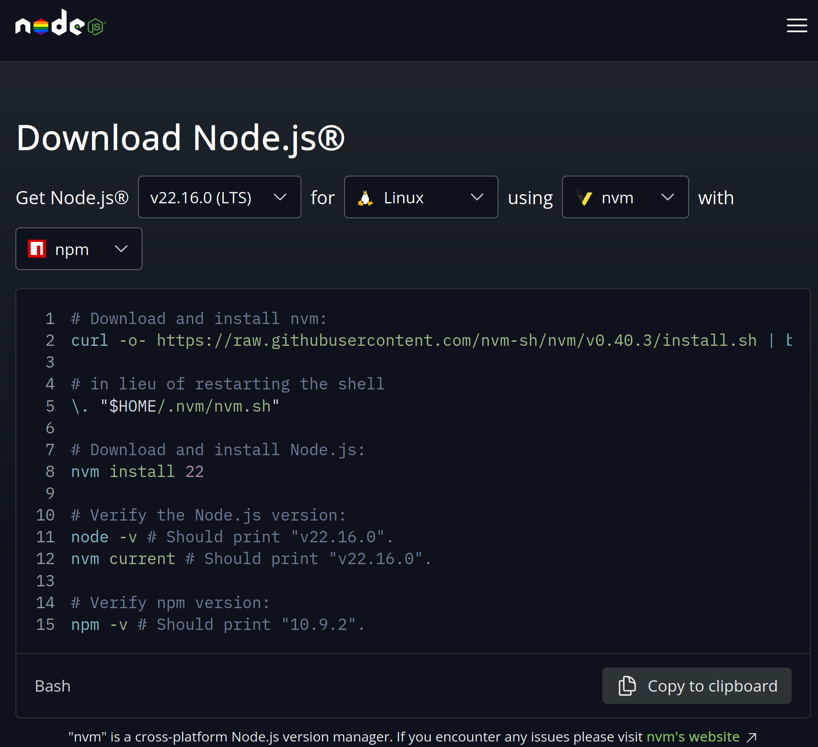Click '# in lieu of restarting the shell' comment

coord(228,384)
